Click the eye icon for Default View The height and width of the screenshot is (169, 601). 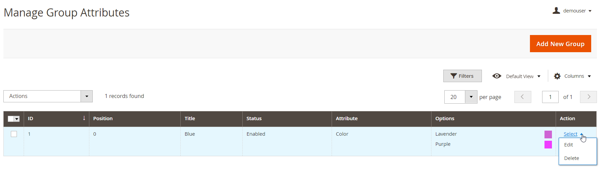click(497, 76)
